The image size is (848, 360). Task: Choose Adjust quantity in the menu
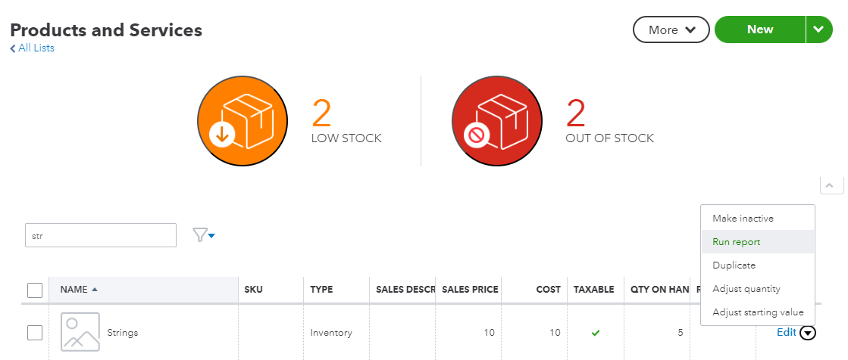pos(746,289)
